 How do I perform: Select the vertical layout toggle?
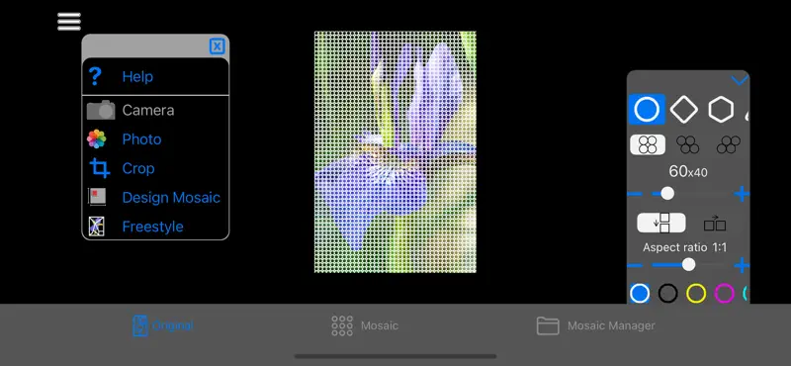(x=661, y=224)
